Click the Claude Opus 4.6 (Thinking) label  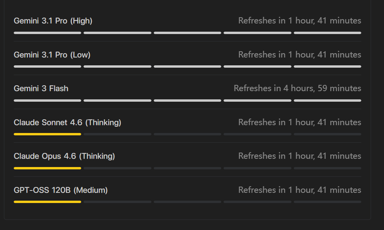64,156
